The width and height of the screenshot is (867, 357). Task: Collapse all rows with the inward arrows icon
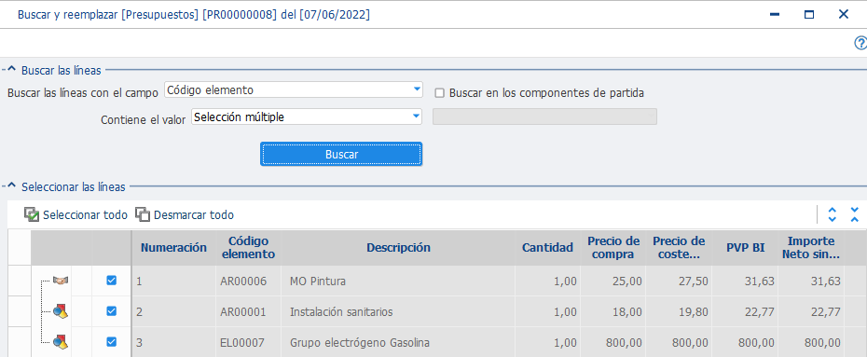pos(854,215)
